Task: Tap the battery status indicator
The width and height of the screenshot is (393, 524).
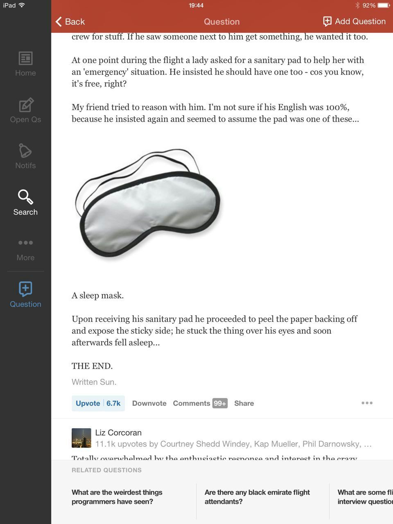Action: click(384, 5)
